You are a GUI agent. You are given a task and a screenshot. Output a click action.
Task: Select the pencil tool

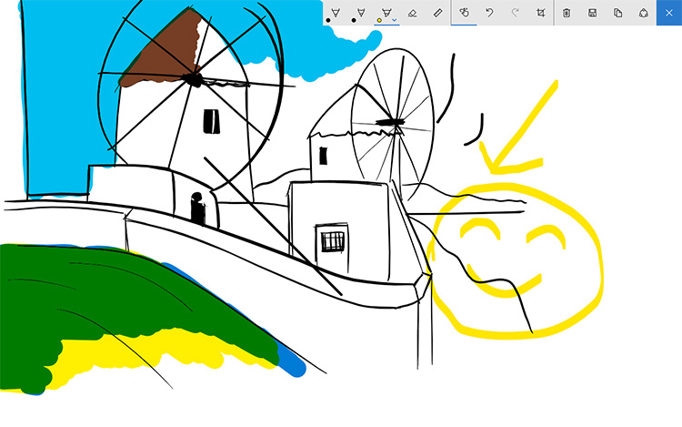click(x=361, y=12)
